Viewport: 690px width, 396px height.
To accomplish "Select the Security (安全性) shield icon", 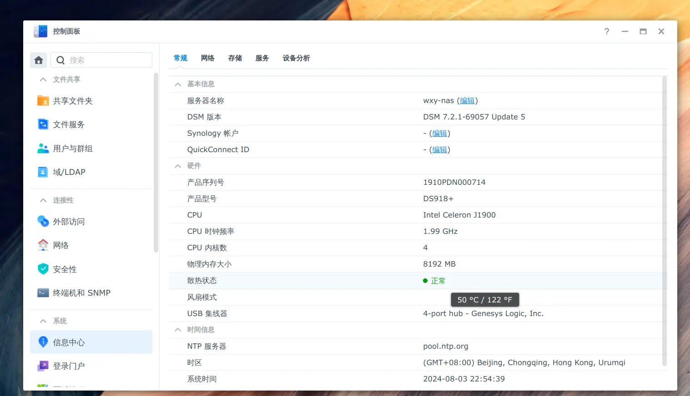I will click(x=43, y=269).
